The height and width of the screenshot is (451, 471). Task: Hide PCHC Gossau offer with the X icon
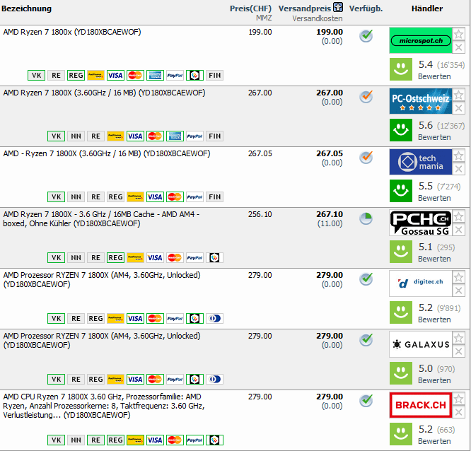point(459,230)
